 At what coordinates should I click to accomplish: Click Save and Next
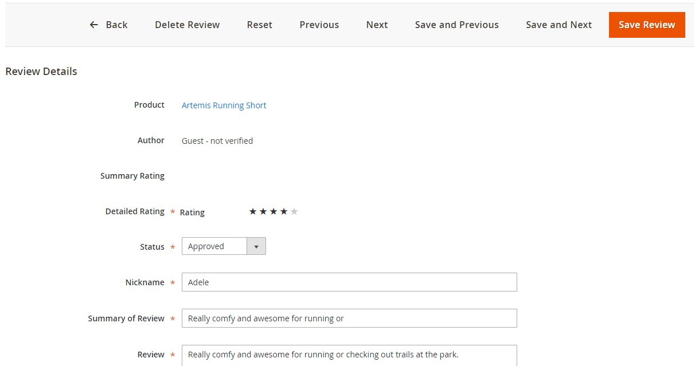click(559, 25)
